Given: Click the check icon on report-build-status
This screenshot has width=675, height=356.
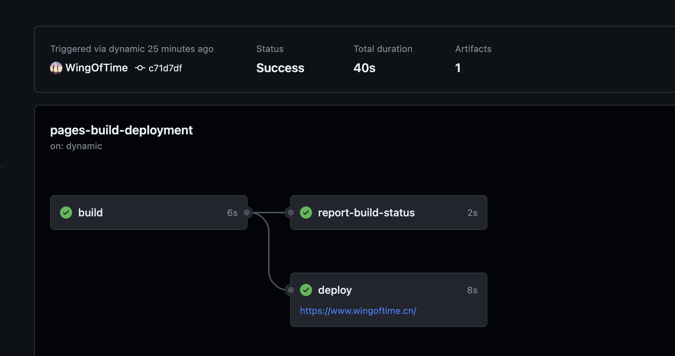Looking at the screenshot, I should coord(306,213).
